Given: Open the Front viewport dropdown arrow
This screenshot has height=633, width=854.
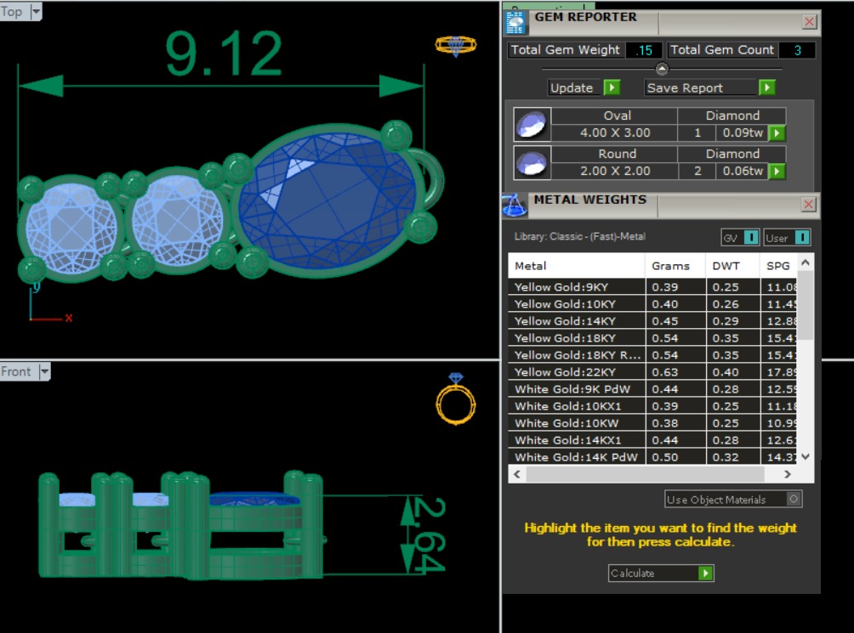Looking at the screenshot, I should pyautogui.click(x=45, y=372).
